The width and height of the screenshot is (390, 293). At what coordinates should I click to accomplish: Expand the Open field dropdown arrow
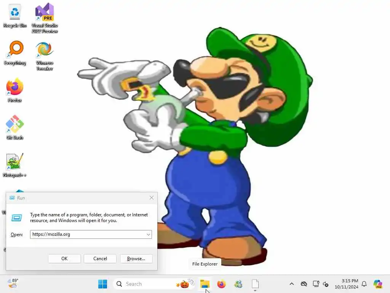coord(148,235)
